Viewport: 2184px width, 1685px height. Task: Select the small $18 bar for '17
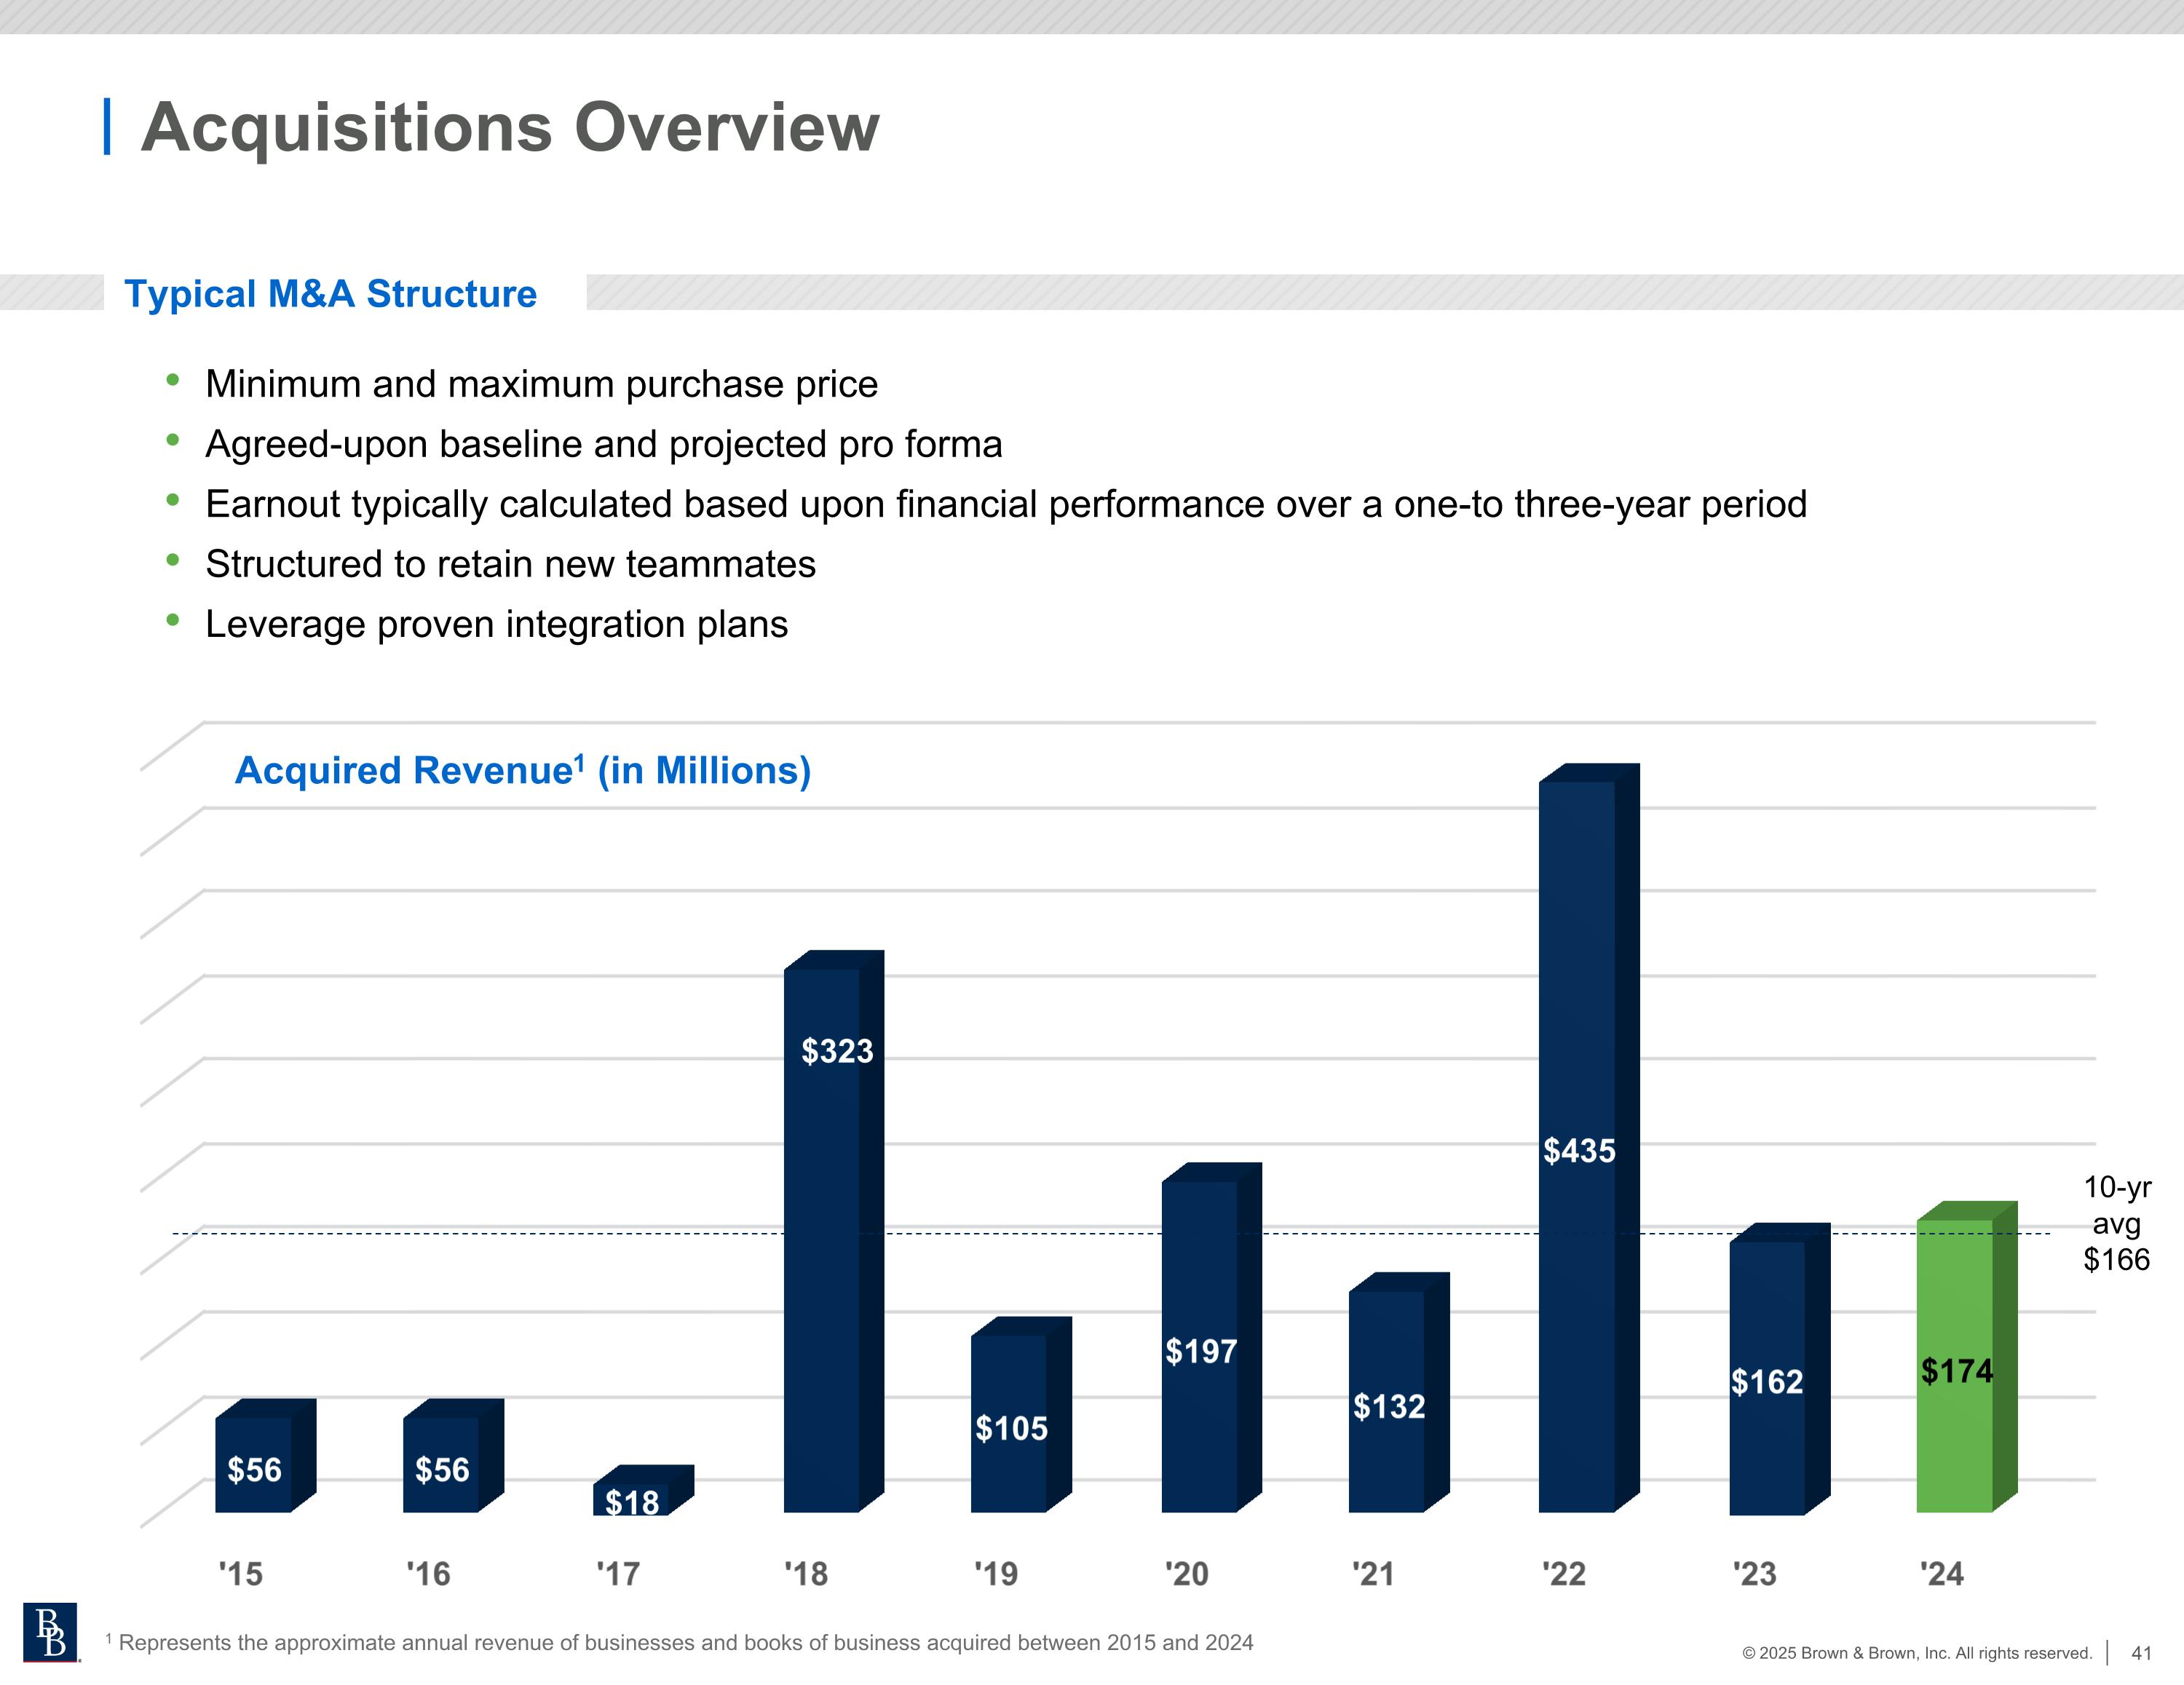632,1499
